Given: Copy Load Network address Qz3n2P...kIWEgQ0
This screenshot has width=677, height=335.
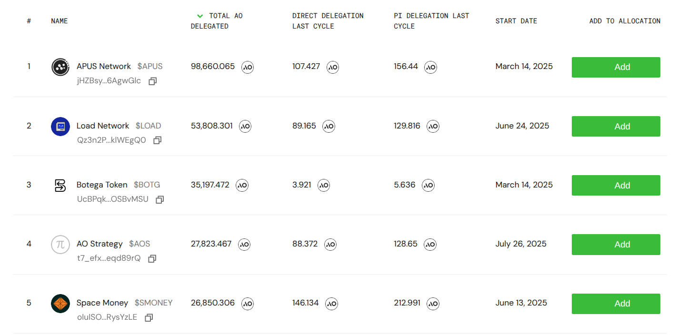Looking at the screenshot, I should pos(158,140).
